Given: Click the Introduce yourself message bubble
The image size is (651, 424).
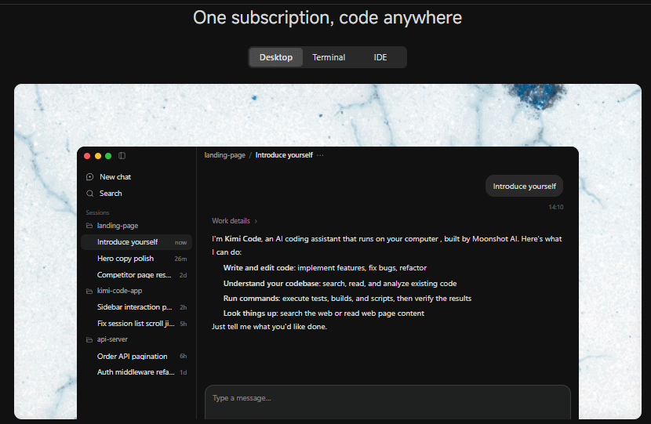Looking at the screenshot, I should 524,187.
